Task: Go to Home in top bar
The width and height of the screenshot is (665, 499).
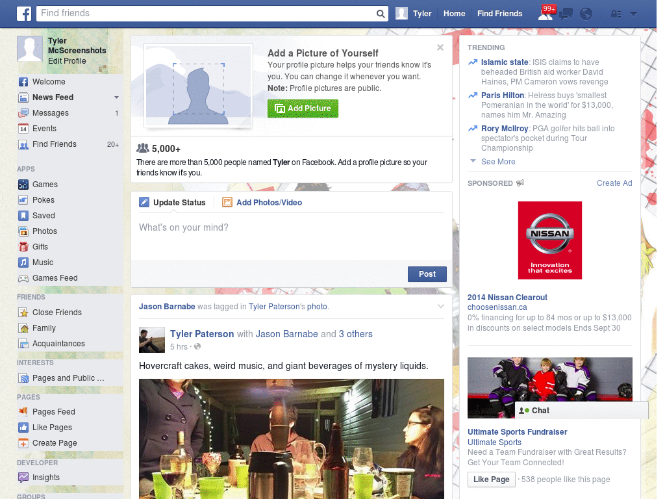Action: (454, 14)
